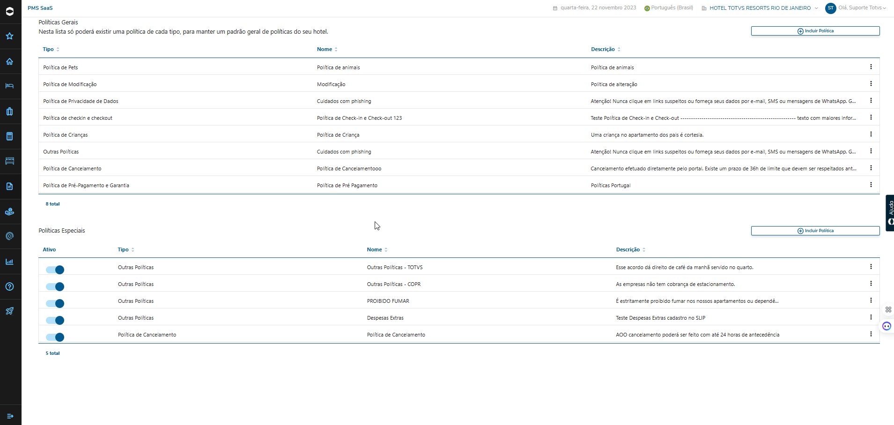
Task: Open the bar chart reports icon
Action: (9, 262)
